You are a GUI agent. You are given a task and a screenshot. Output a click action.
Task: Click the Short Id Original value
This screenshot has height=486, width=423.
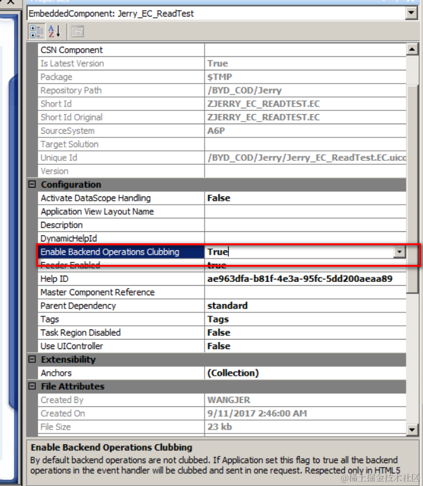click(x=263, y=117)
